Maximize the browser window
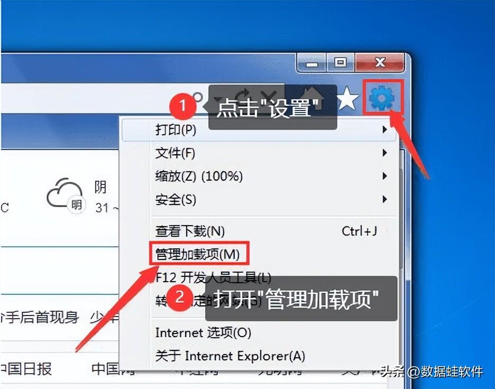This screenshot has width=495, height=389. [341, 62]
